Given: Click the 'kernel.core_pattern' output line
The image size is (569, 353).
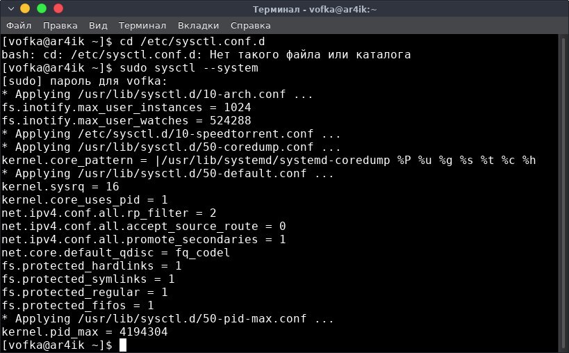Looking at the screenshot, I should click(x=269, y=161).
